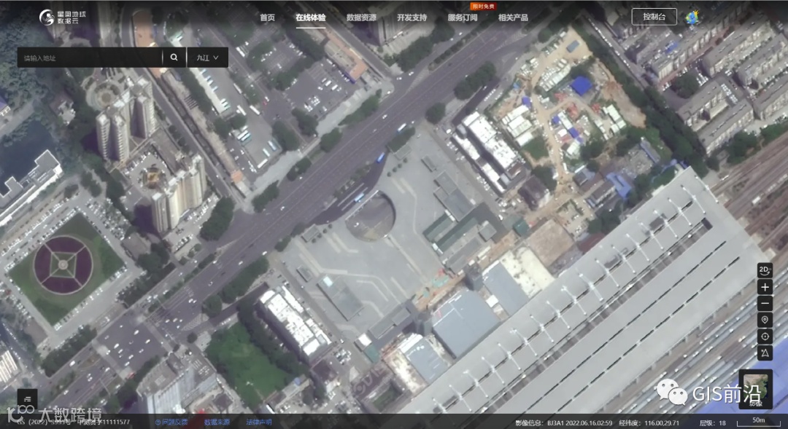Click the 经纬度 coordinate readout
Image resolution: width=788 pixels, height=429 pixels.
(x=649, y=422)
